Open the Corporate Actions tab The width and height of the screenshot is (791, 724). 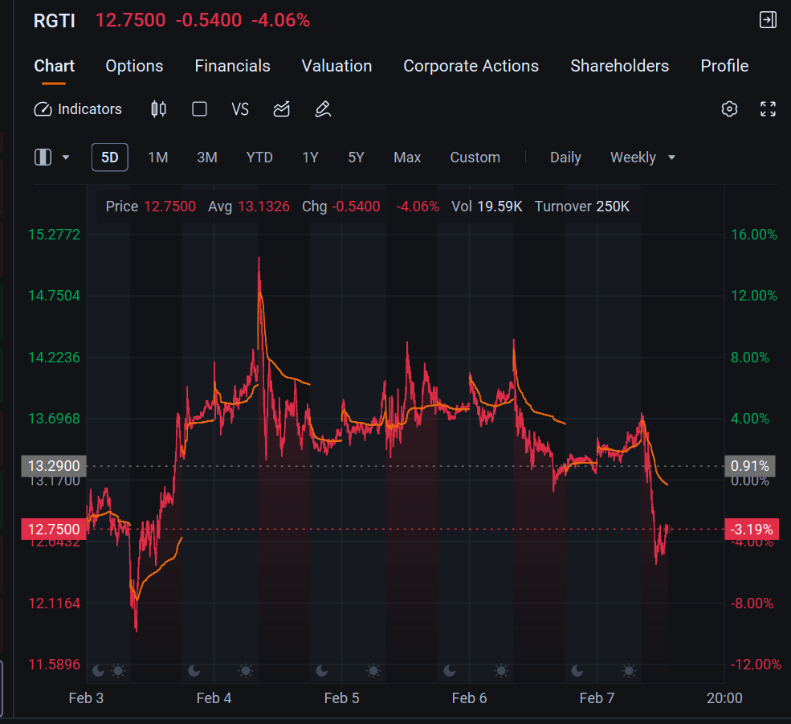(x=471, y=66)
